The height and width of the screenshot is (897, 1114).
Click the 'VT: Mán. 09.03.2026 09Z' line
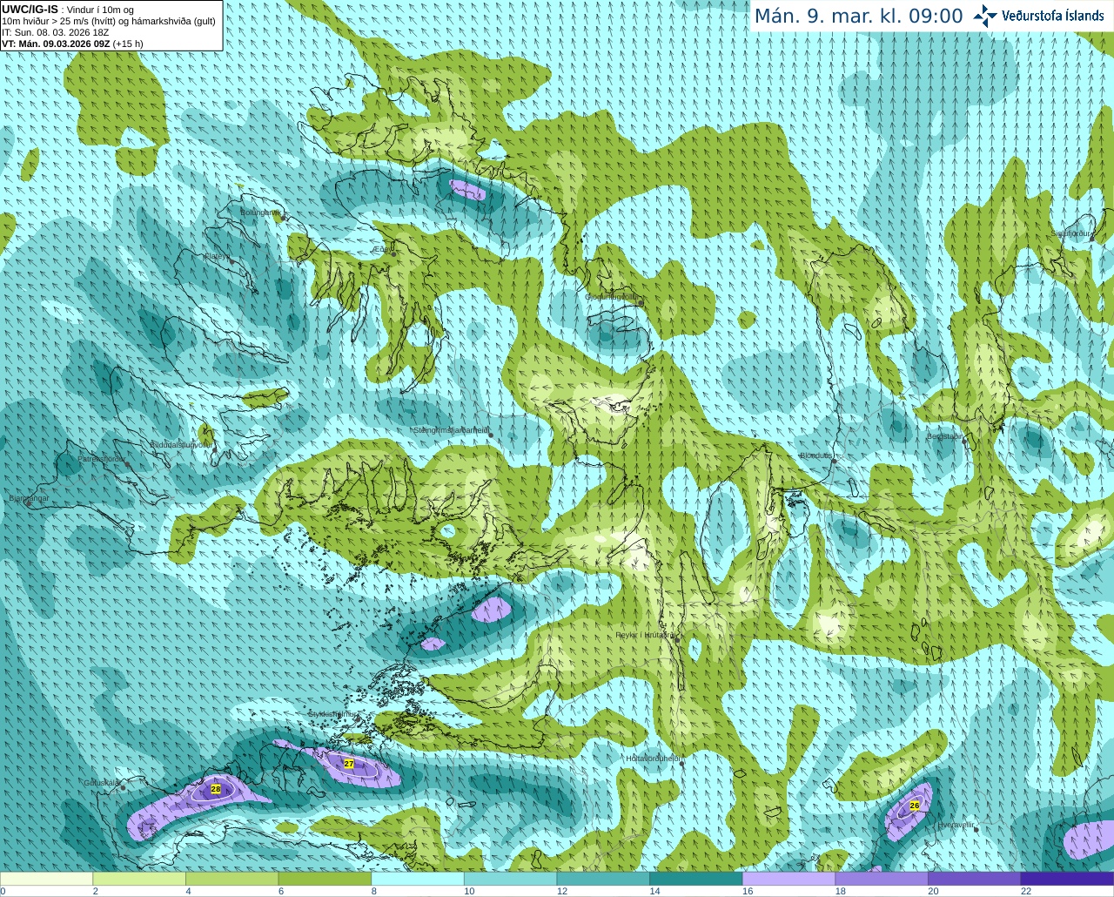click(56, 44)
